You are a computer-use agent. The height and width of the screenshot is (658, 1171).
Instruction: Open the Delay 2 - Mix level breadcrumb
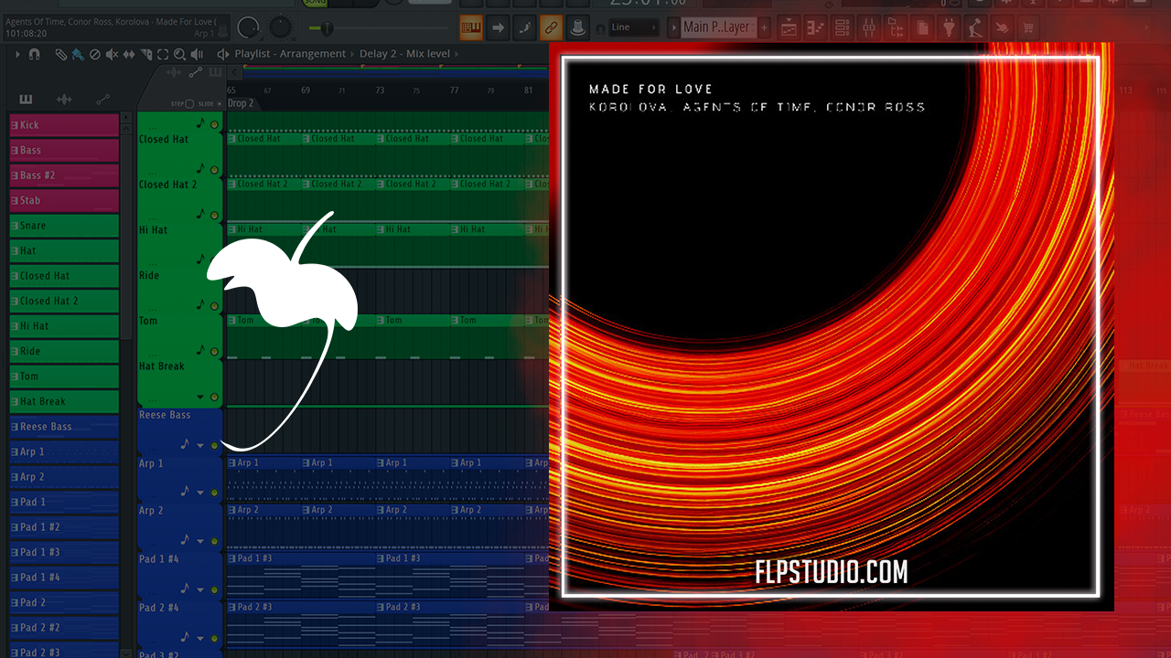coord(404,54)
